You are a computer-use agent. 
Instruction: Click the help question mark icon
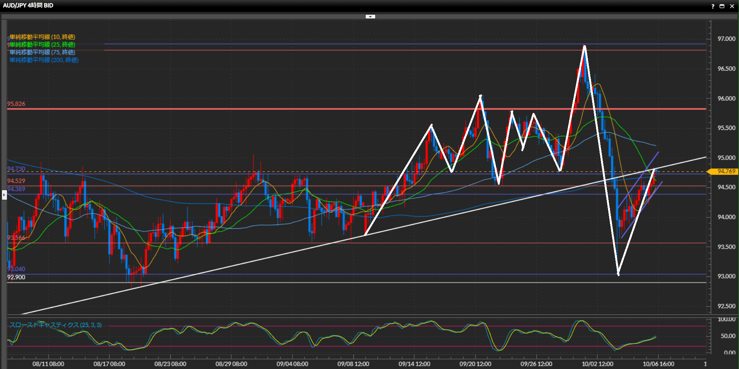[712, 6]
